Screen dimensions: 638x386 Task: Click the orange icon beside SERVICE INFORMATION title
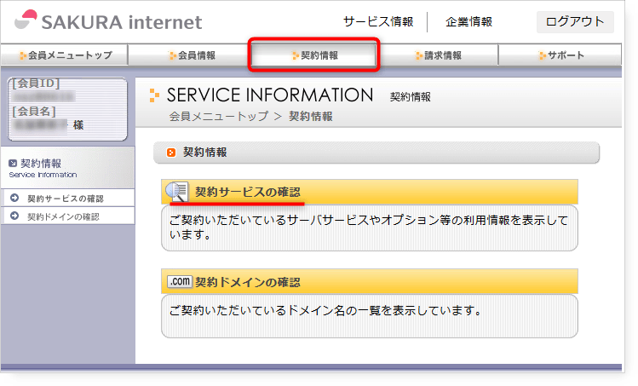pyautogui.click(x=154, y=95)
